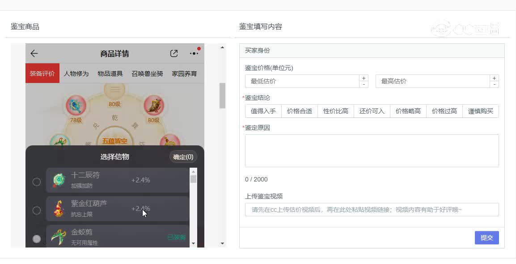Click the 抗忘上限 attribute text
The height and width of the screenshot is (264, 516).
pos(82,214)
